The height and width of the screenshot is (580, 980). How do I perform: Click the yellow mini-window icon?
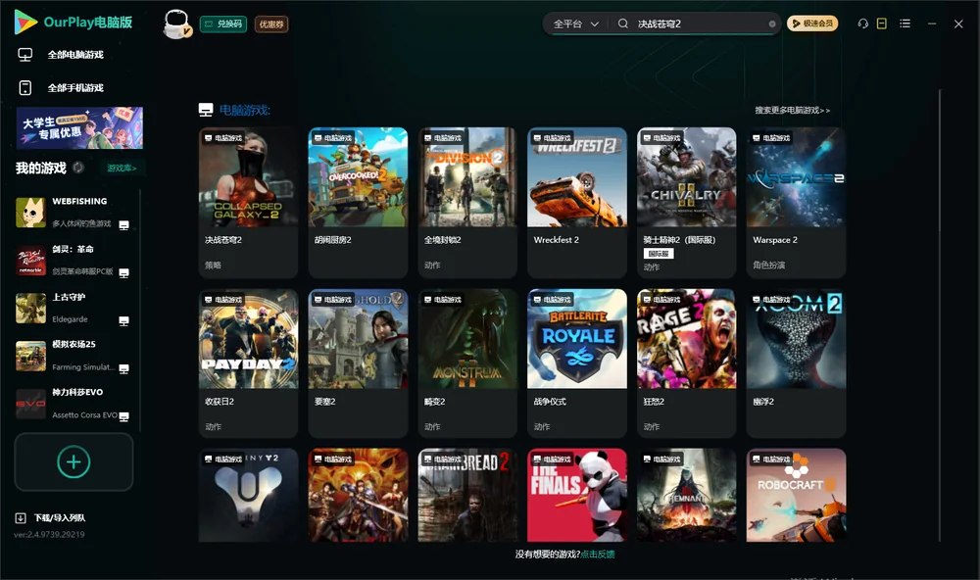[x=881, y=24]
